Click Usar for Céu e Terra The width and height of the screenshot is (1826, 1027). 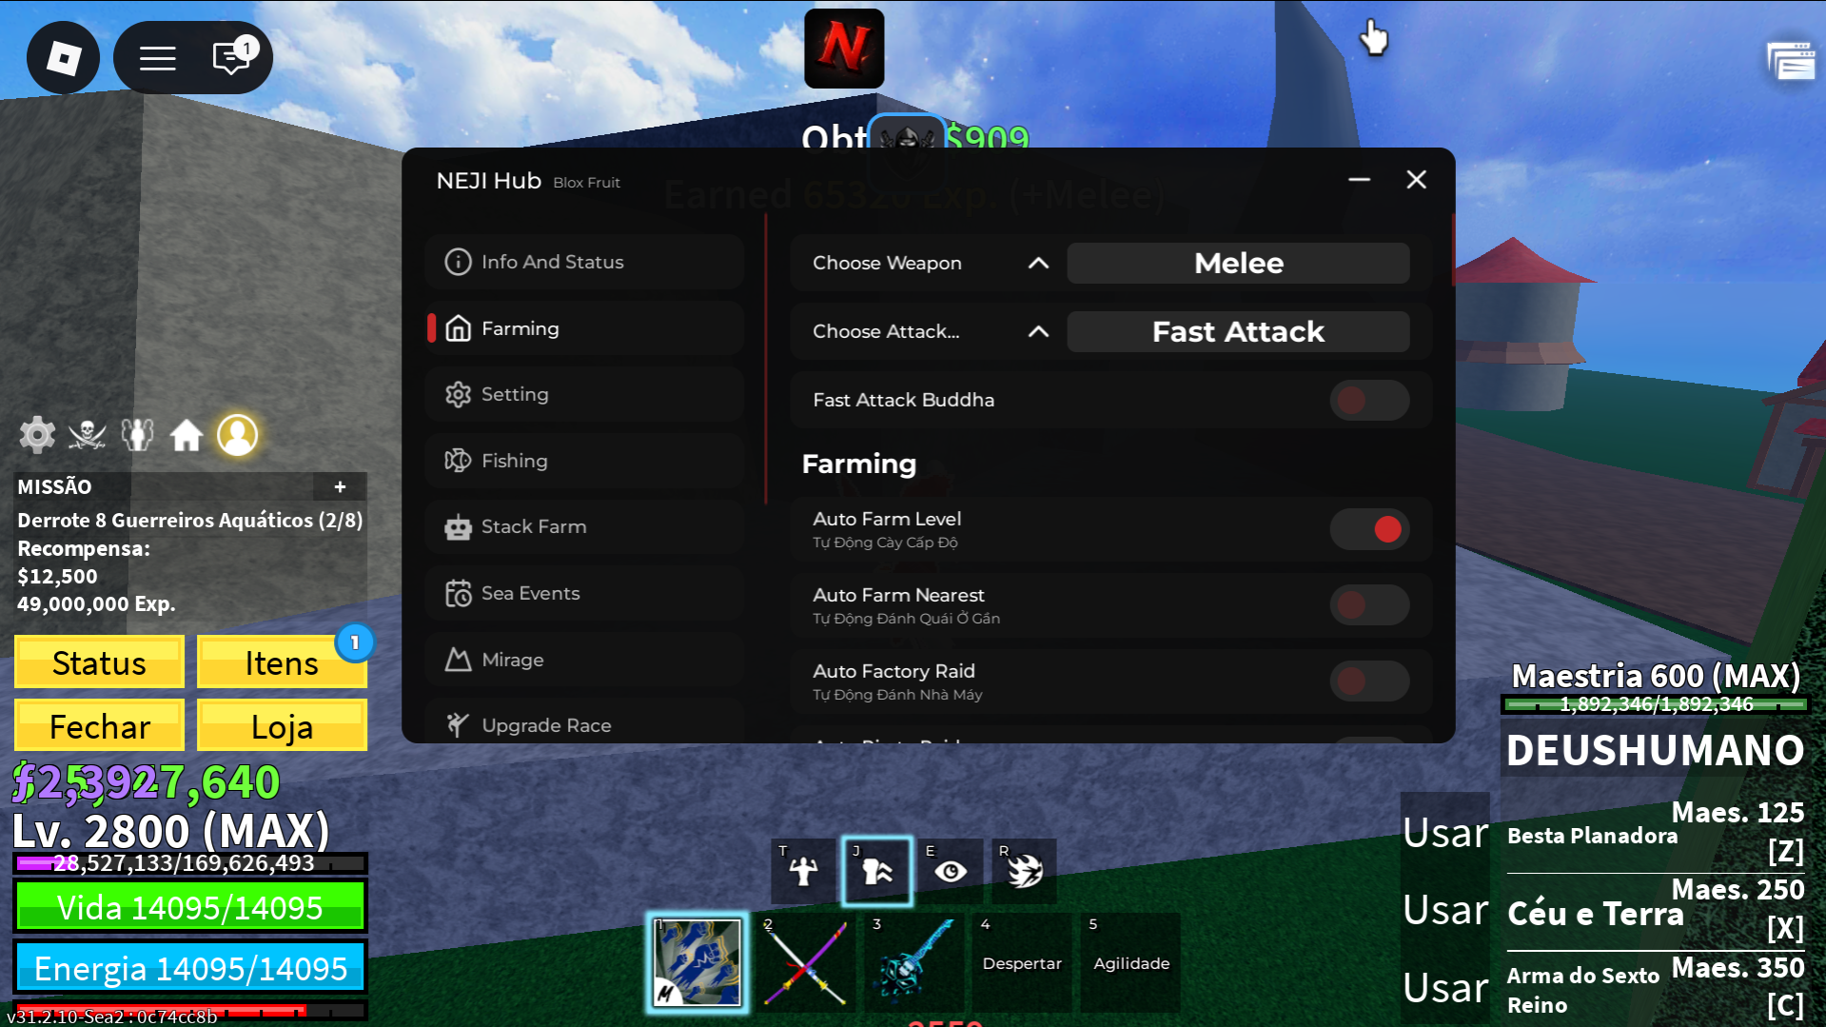coord(1445,911)
